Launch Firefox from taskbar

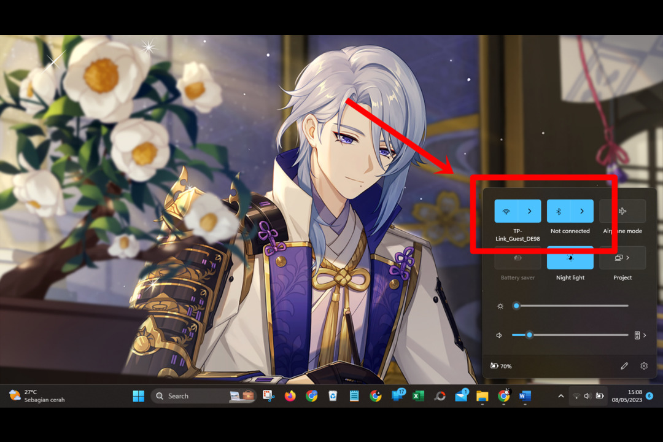(x=290, y=396)
